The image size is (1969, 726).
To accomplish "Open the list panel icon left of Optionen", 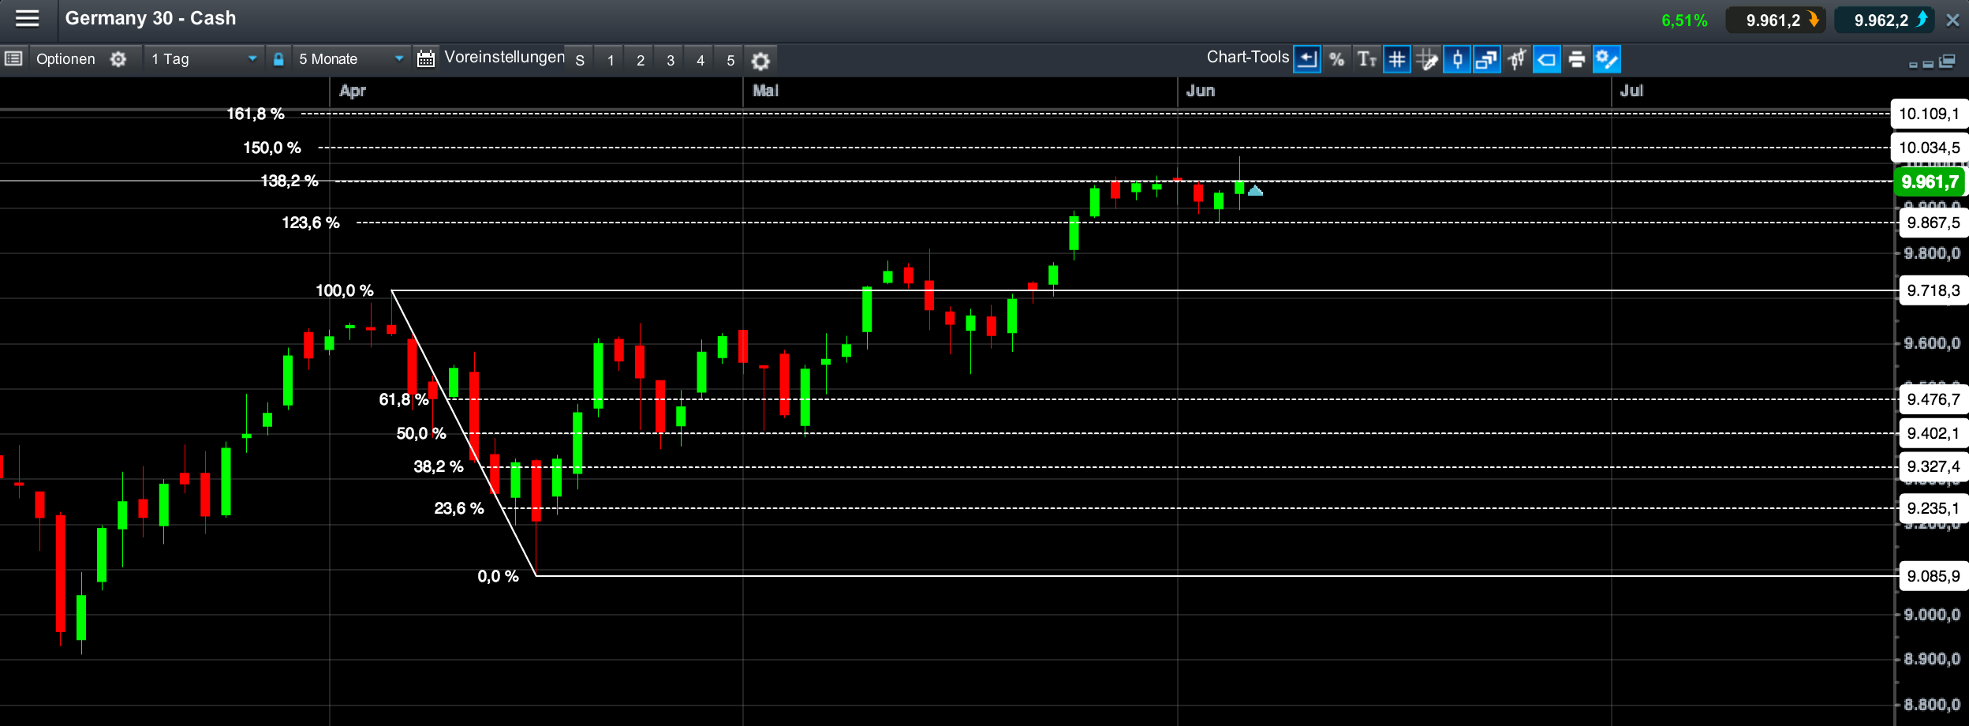I will pos(13,59).
